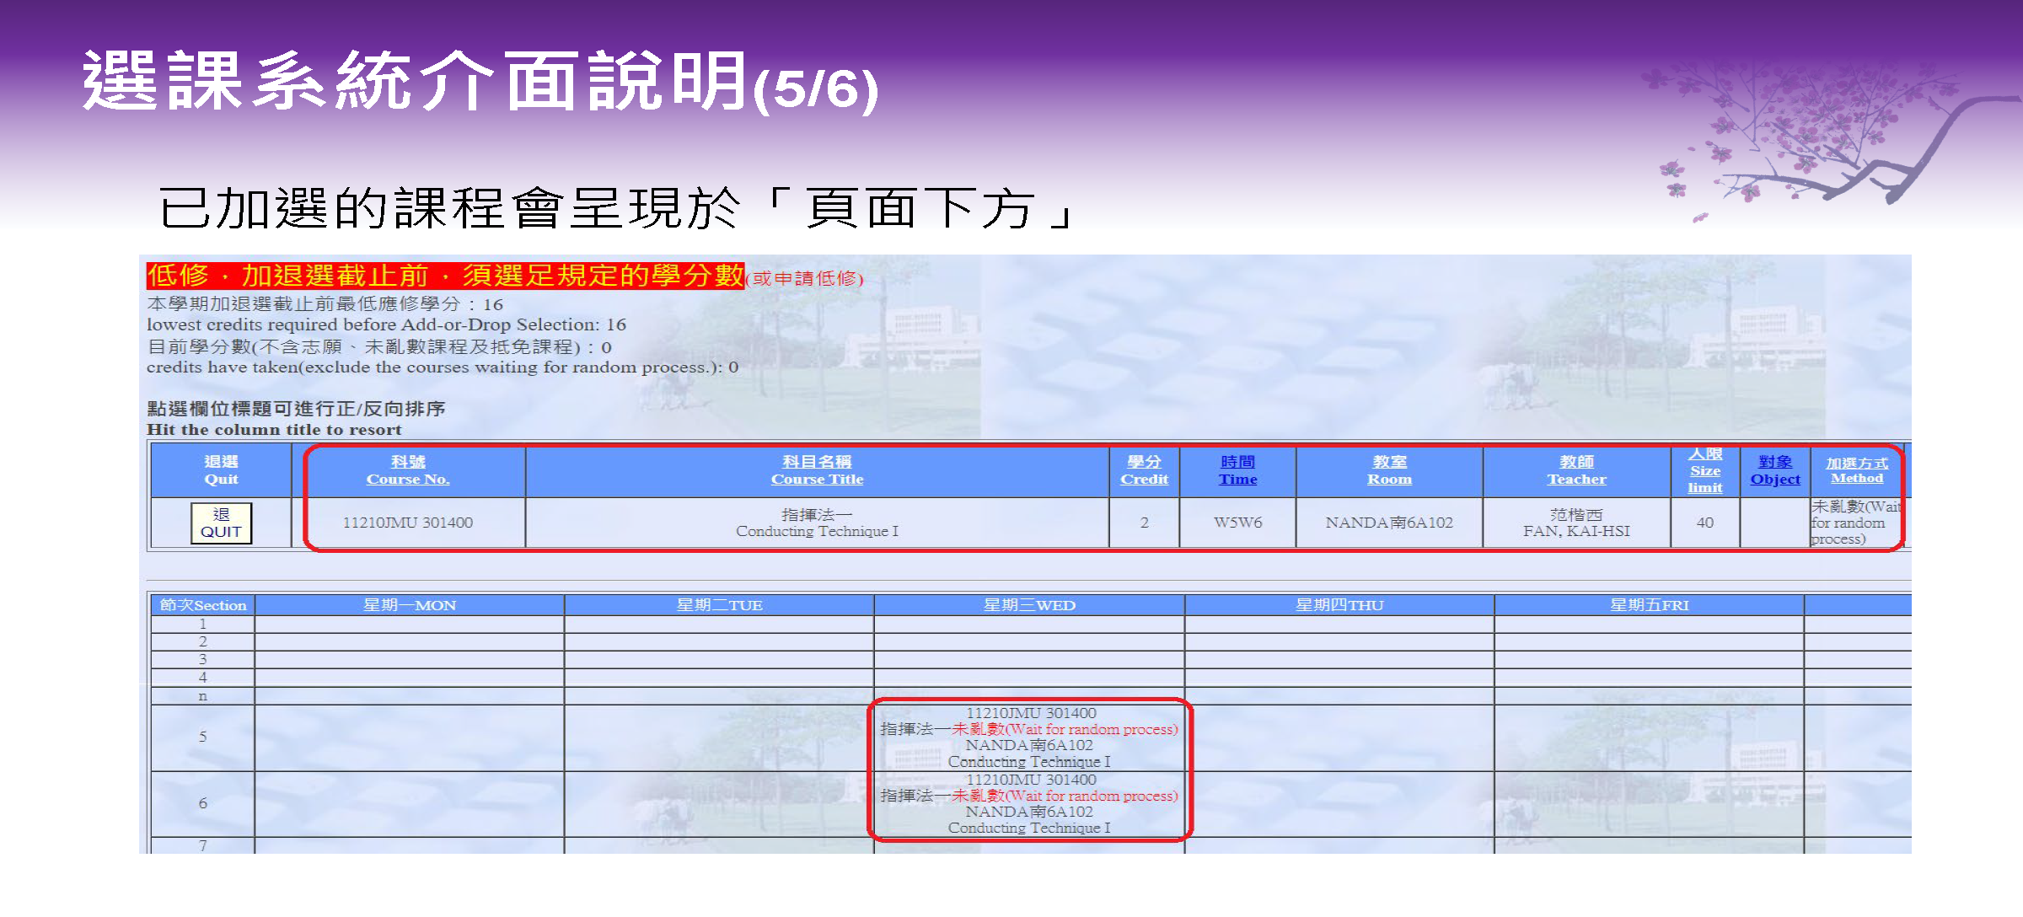2023x917 pixels.
Task: Select the NANDA南6A102 room cell in course table
Action: point(1389,523)
